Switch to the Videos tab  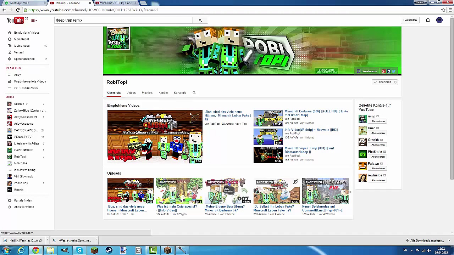[131, 93]
